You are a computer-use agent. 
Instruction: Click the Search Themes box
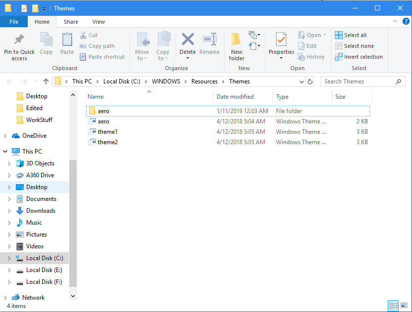363,81
